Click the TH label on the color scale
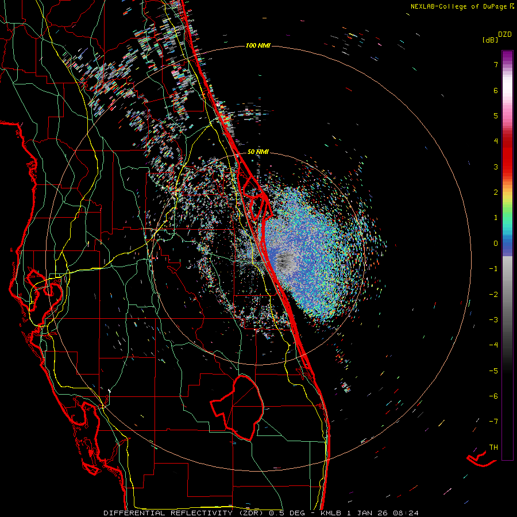 tap(493, 447)
